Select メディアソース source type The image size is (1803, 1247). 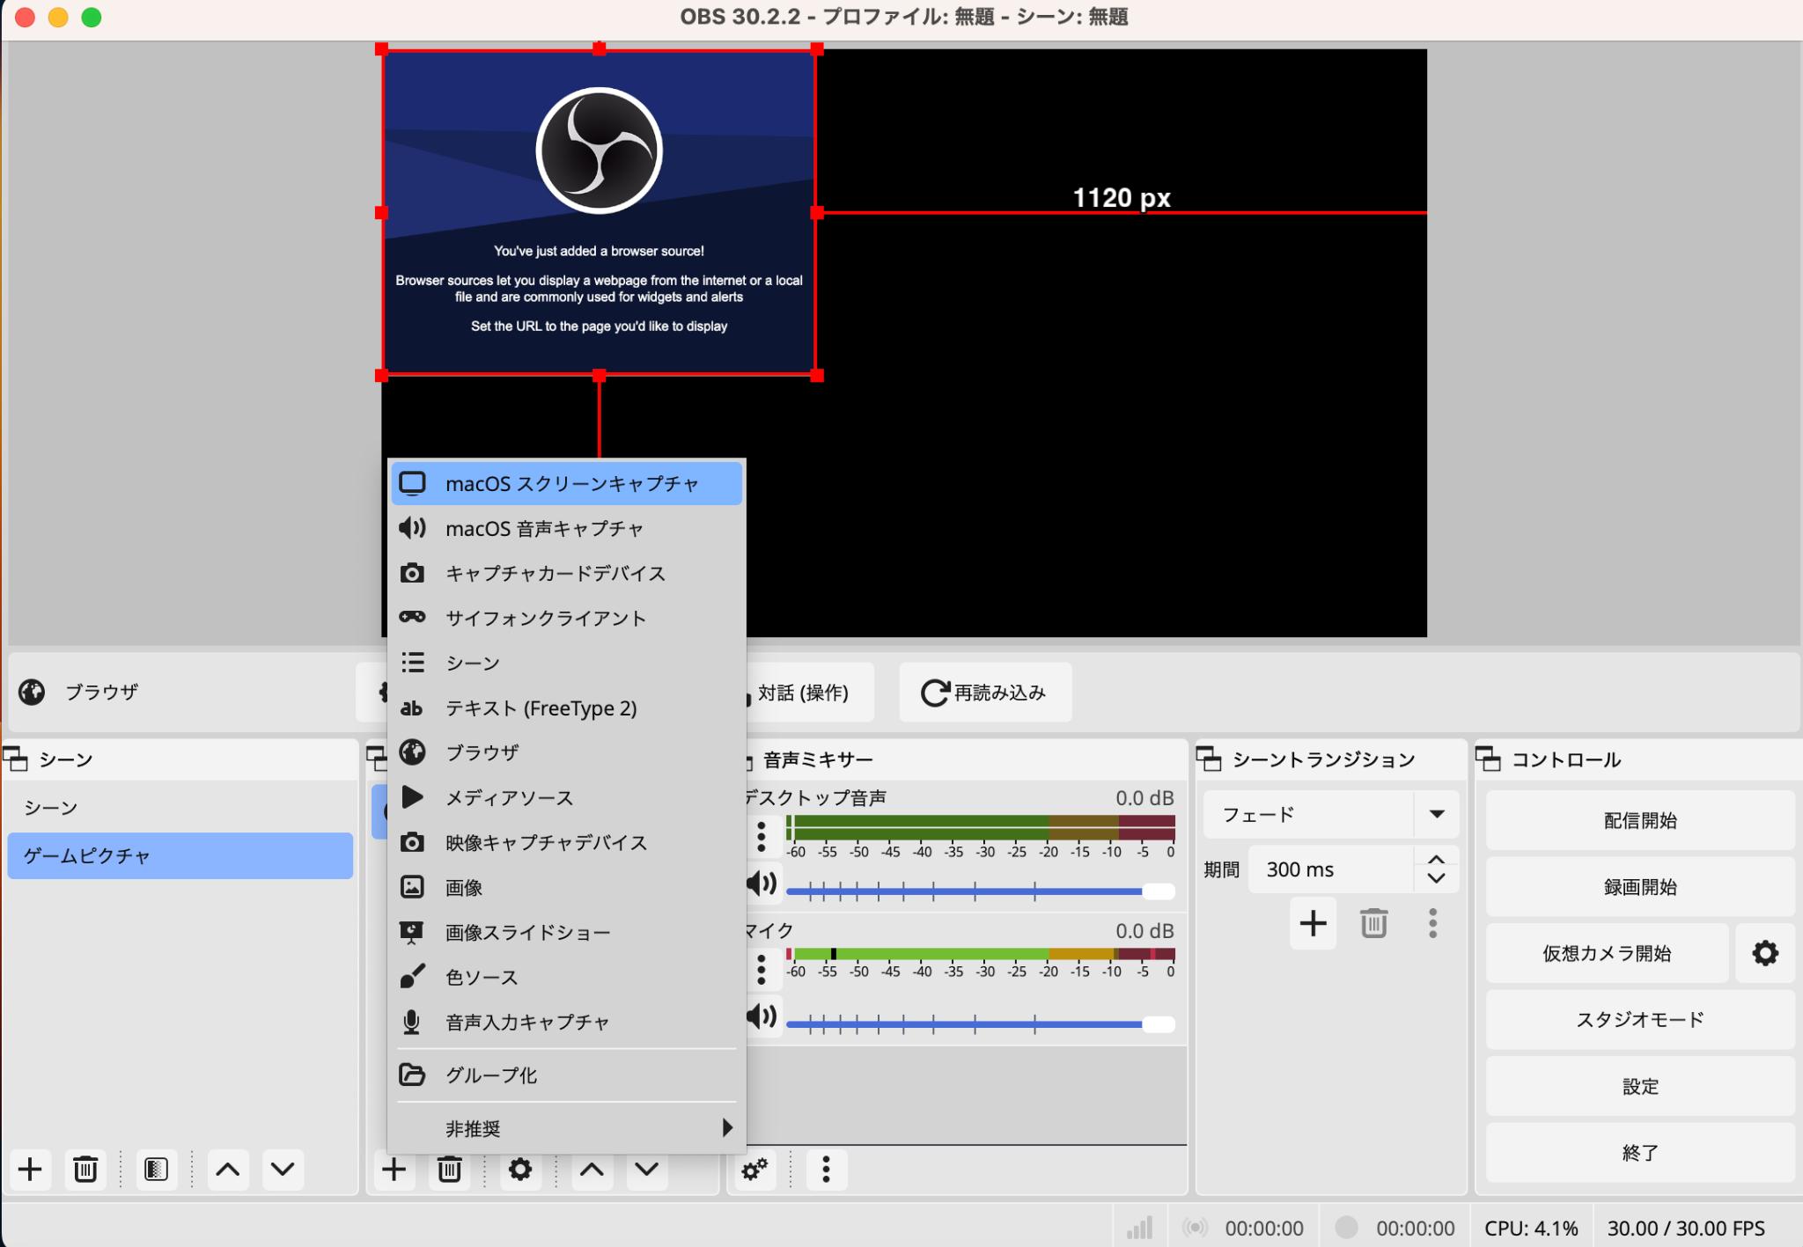click(567, 798)
